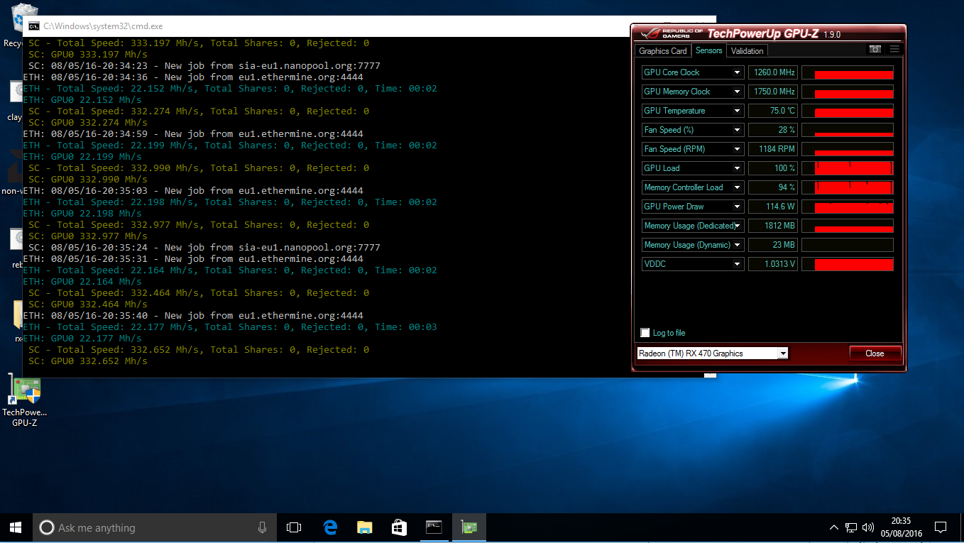The width and height of the screenshot is (964, 543).
Task: Click the network tray icon
Action: tap(851, 527)
